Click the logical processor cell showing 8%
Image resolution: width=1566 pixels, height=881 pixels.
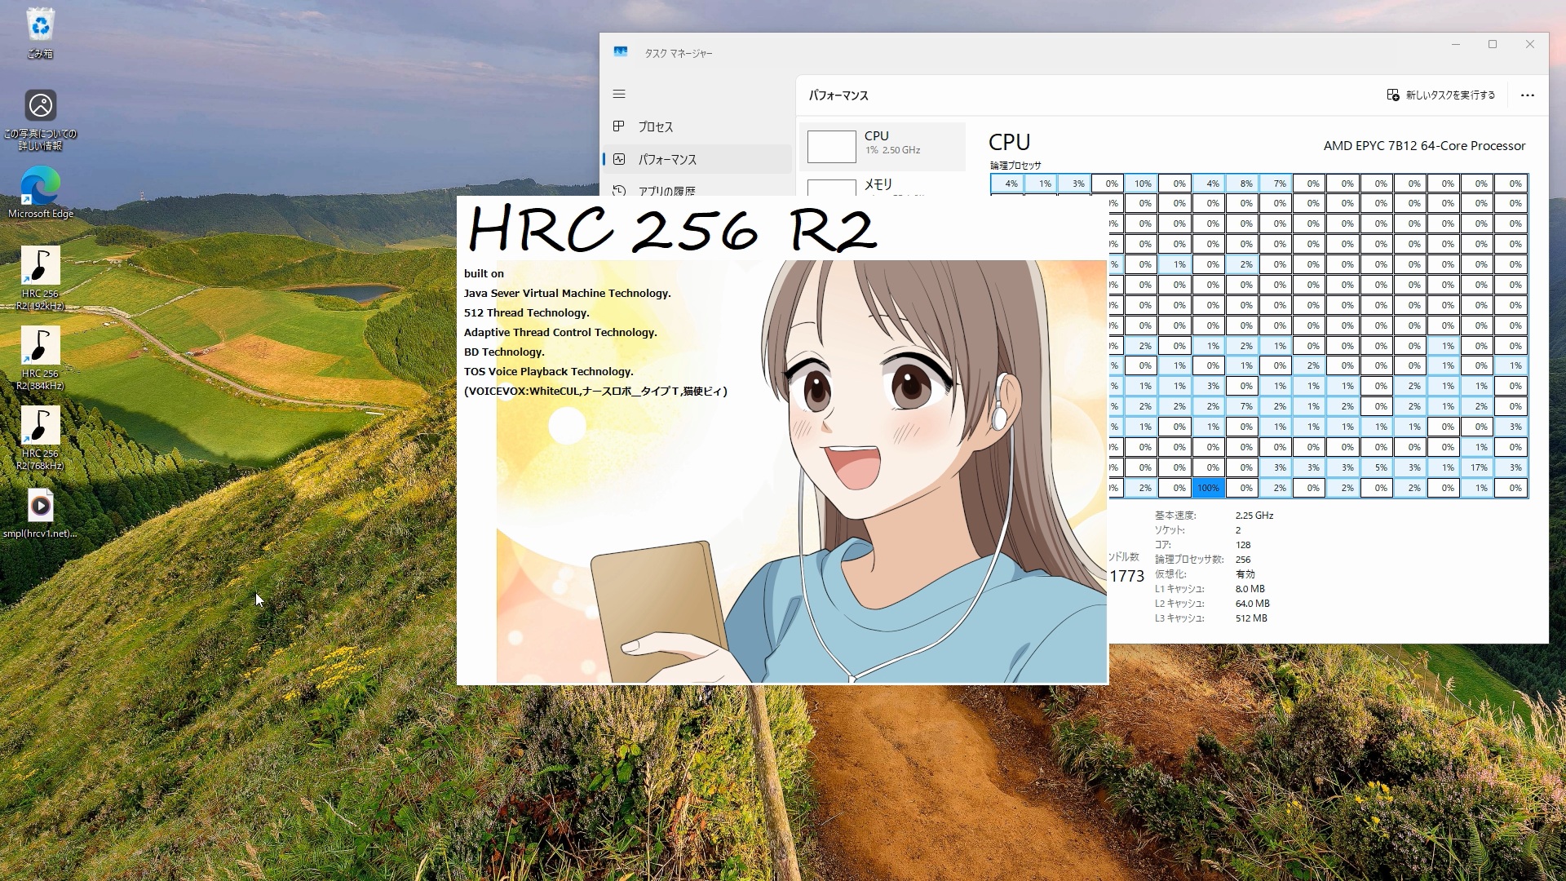(x=1243, y=184)
